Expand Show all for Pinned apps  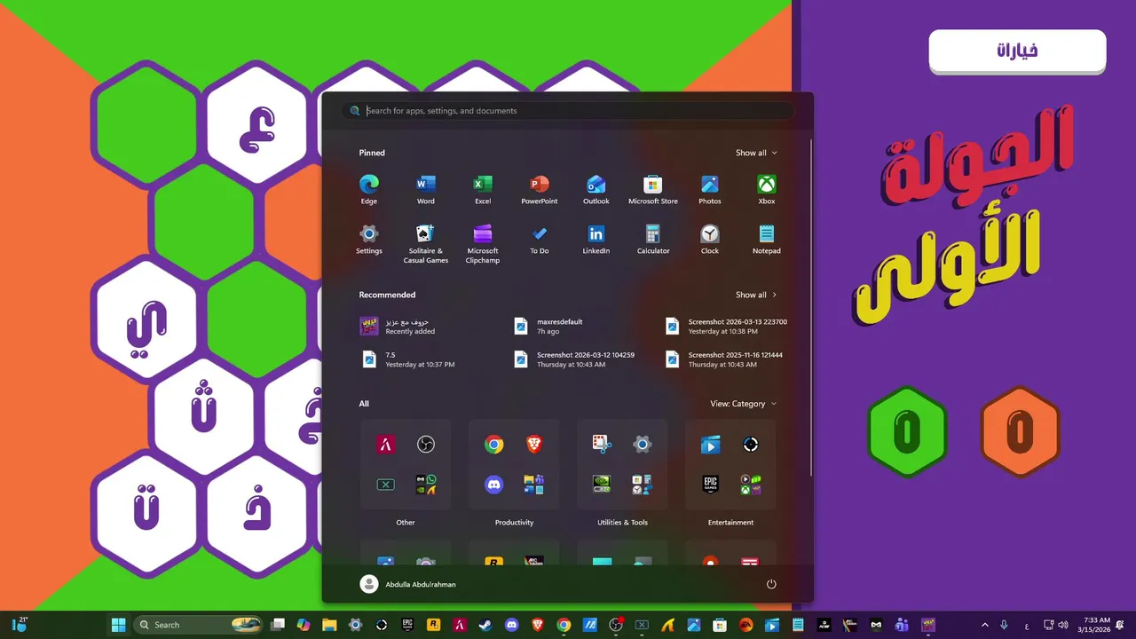pyautogui.click(x=756, y=153)
